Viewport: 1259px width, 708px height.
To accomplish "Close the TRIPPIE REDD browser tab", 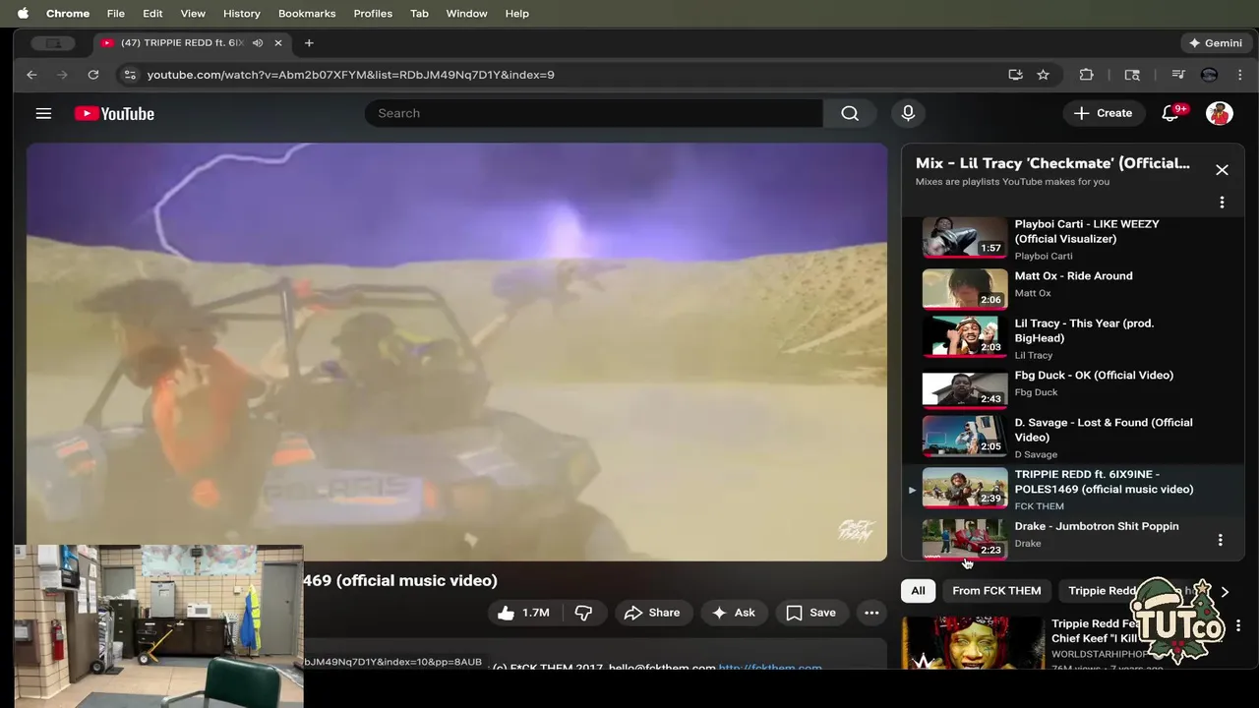I will click(x=278, y=43).
